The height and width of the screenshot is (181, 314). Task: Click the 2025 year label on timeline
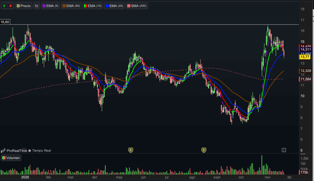pyautogui.click(x=25, y=178)
